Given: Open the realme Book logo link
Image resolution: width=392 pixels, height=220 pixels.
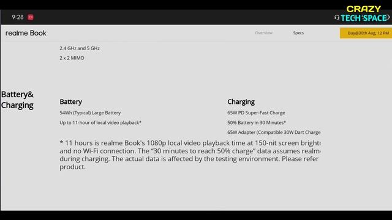Looking at the screenshot, I should 26,33.
